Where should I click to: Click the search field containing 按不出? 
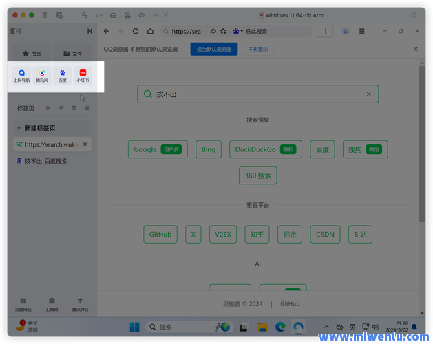[x=257, y=94]
